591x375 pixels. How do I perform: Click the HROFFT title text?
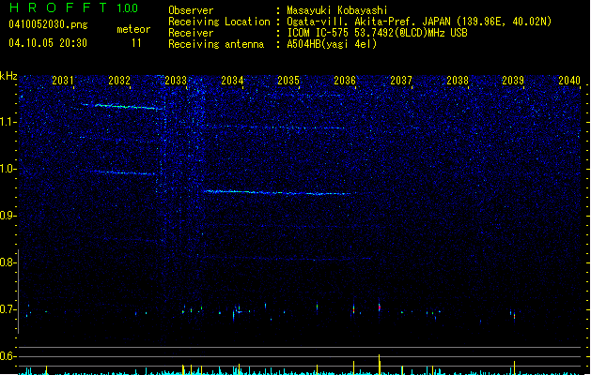tap(58, 7)
